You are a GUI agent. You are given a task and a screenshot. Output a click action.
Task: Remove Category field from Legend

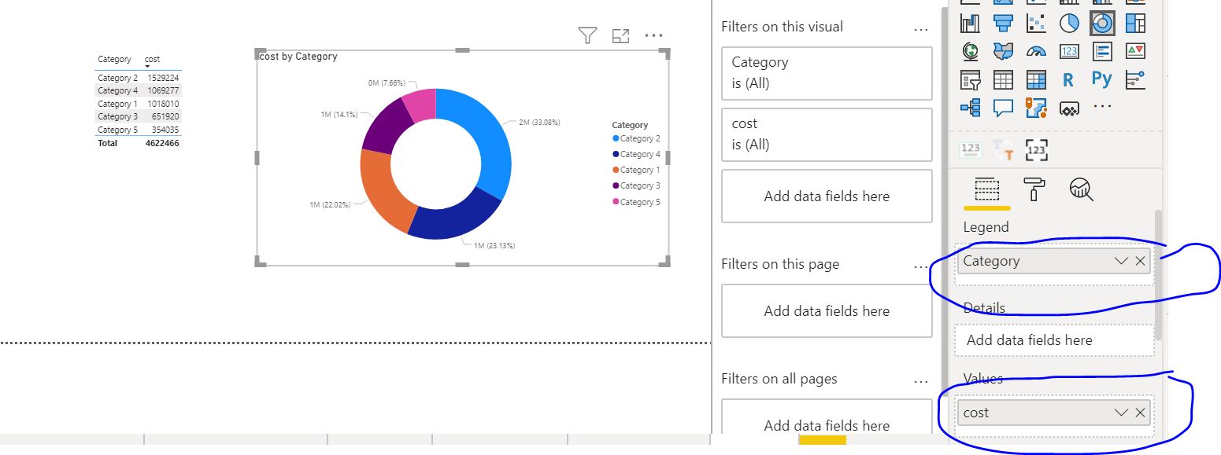coord(1140,261)
